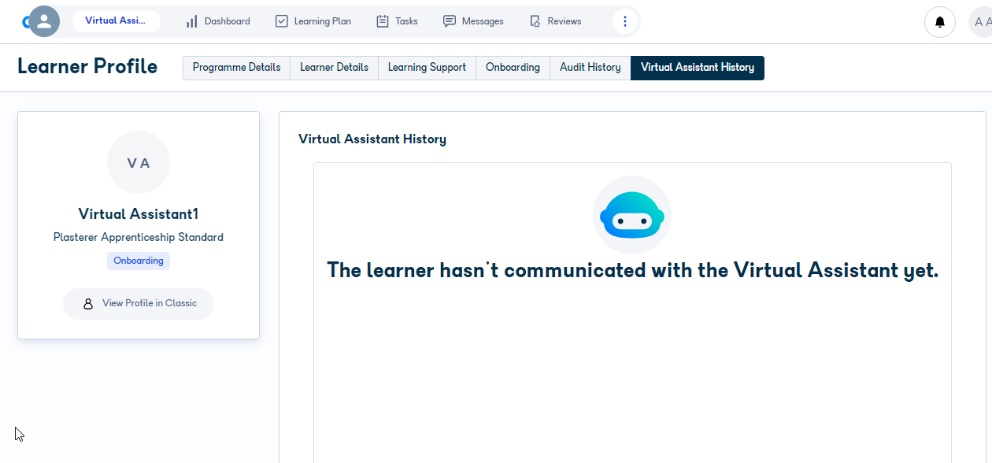Click the user avatar icon in the header
The height and width of the screenshot is (463, 992).
pos(44,21)
